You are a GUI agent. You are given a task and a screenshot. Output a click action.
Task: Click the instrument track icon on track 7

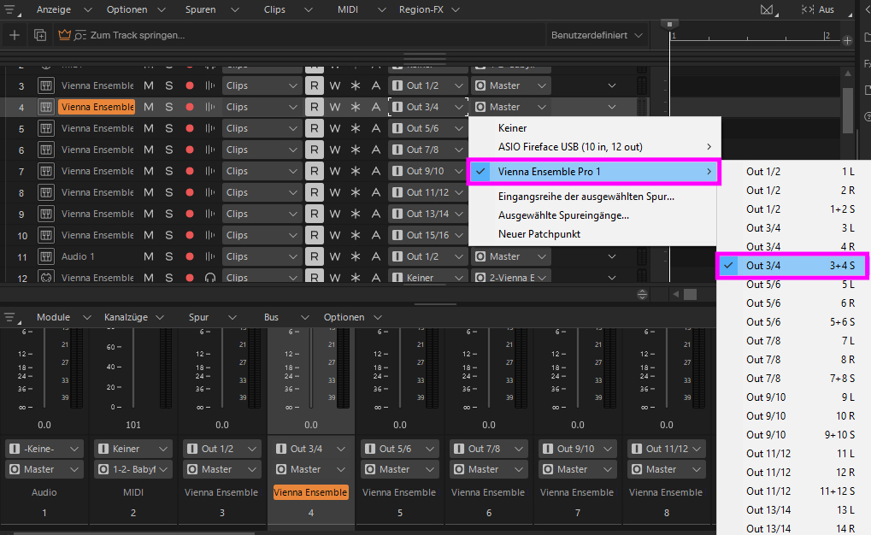[45, 171]
